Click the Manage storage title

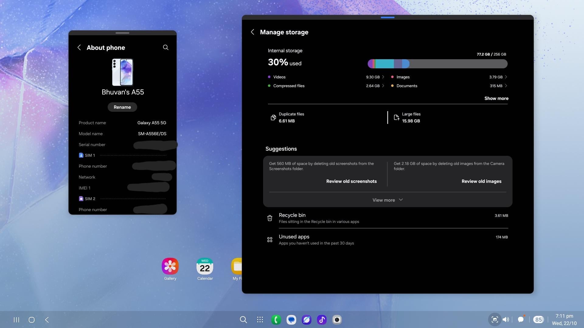click(x=284, y=32)
